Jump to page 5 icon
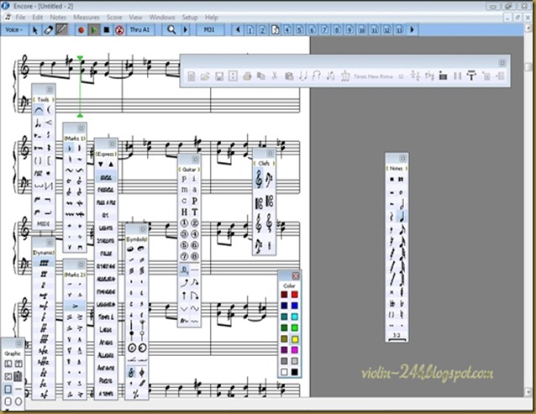 299,30
